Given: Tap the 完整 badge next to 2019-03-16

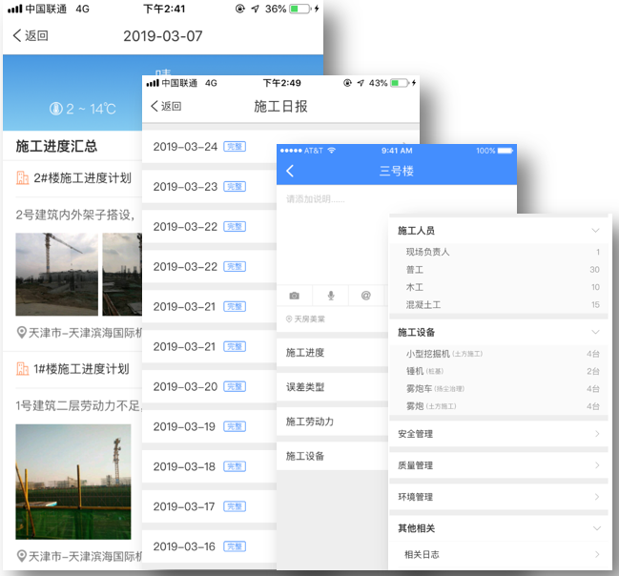Looking at the screenshot, I should tap(235, 546).
